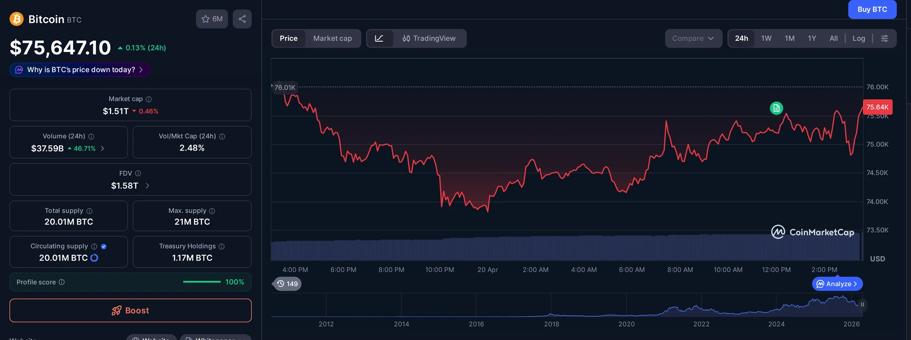Toggle Log scale on chart

(859, 38)
